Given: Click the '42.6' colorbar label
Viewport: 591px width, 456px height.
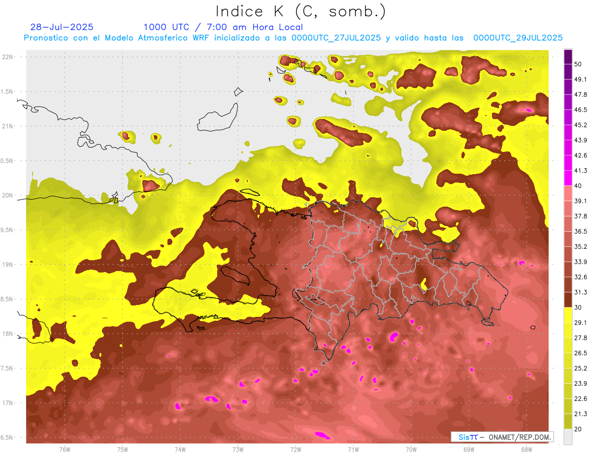Looking at the screenshot, I should (581, 155).
